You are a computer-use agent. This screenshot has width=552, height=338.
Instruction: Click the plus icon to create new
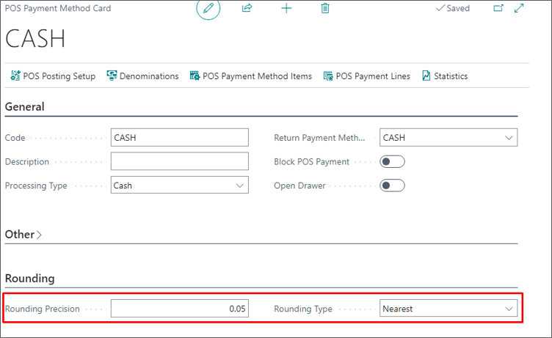point(286,8)
